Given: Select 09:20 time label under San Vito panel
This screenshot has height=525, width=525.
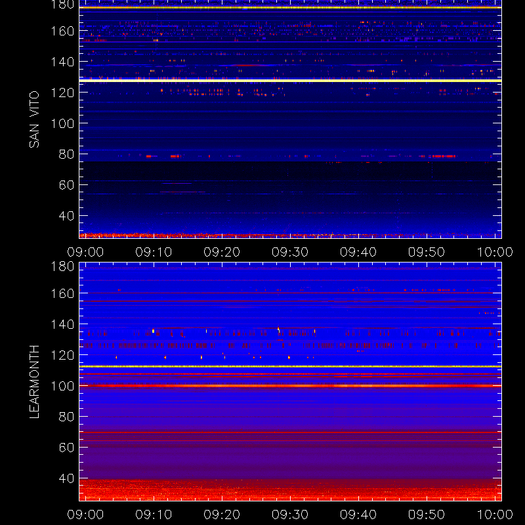Looking at the screenshot, I should tap(222, 252).
